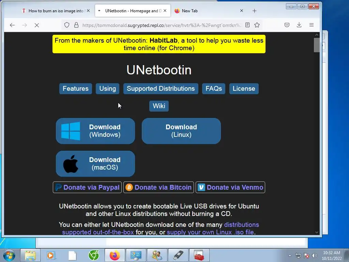Image resolution: width=349 pixels, height=262 pixels.
Task: Open the License button
Action: 244,89
